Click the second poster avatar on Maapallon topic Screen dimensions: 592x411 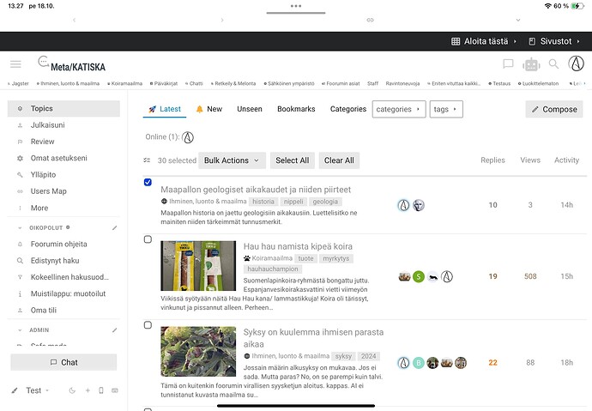click(419, 205)
